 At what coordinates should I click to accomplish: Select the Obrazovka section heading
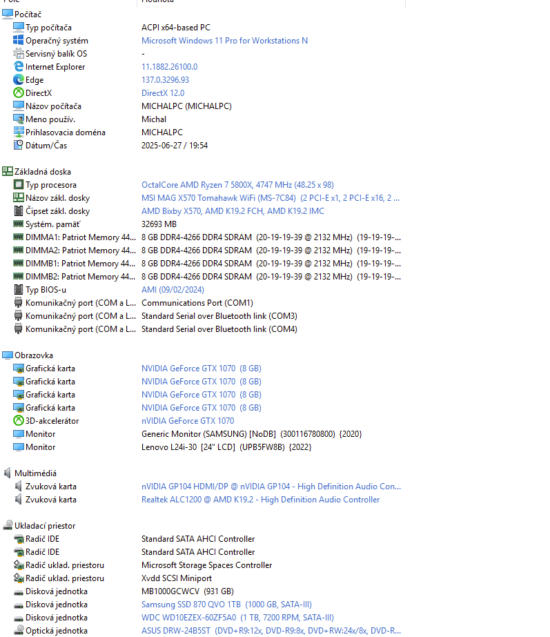pos(34,355)
